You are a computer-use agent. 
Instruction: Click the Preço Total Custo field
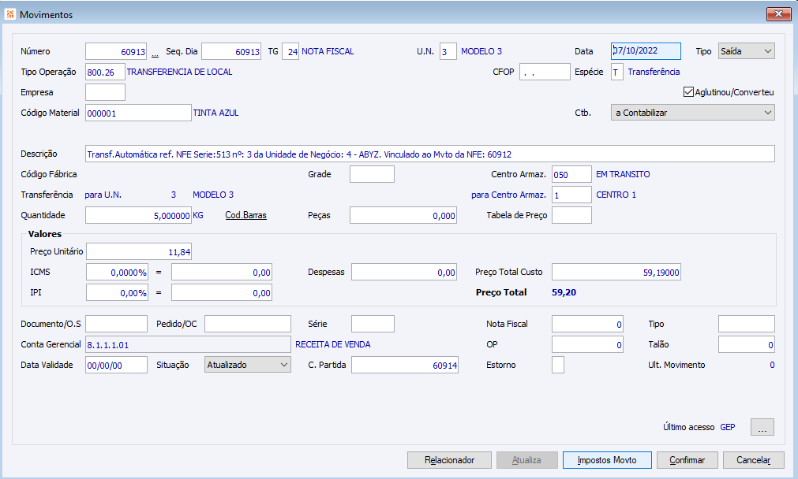click(x=616, y=273)
